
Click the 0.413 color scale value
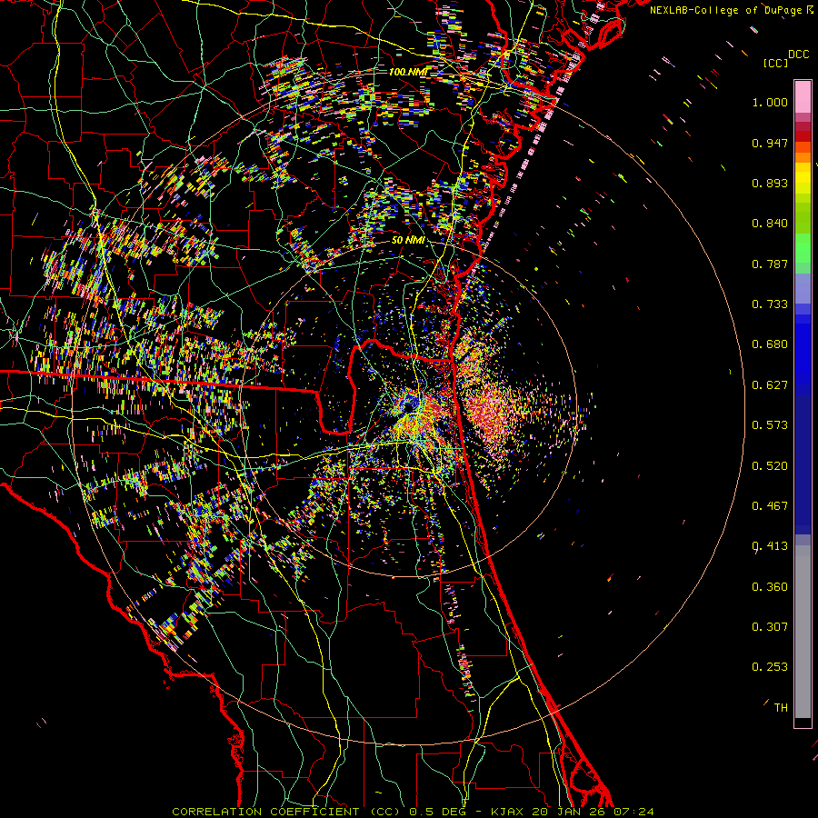pyautogui.click(x=770, y=546)
